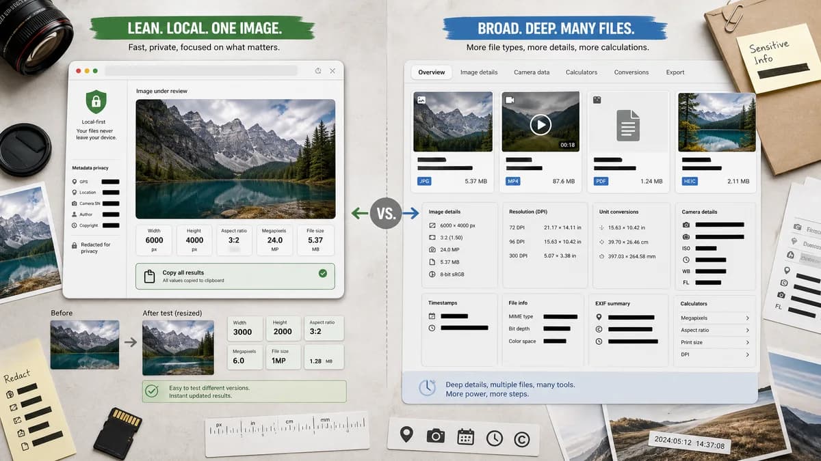Click the clock icon in the Camera details card
Image resolution: width=821 pixels, height=461 pixels.
coord(686,260)
